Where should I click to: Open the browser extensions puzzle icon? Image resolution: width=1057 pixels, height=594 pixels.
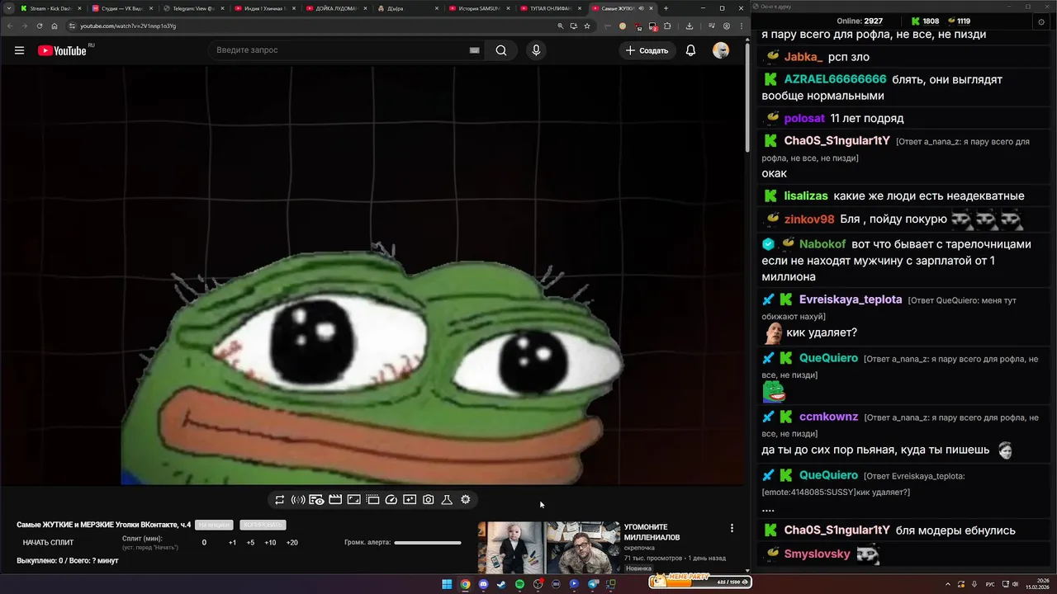(667, 26)
